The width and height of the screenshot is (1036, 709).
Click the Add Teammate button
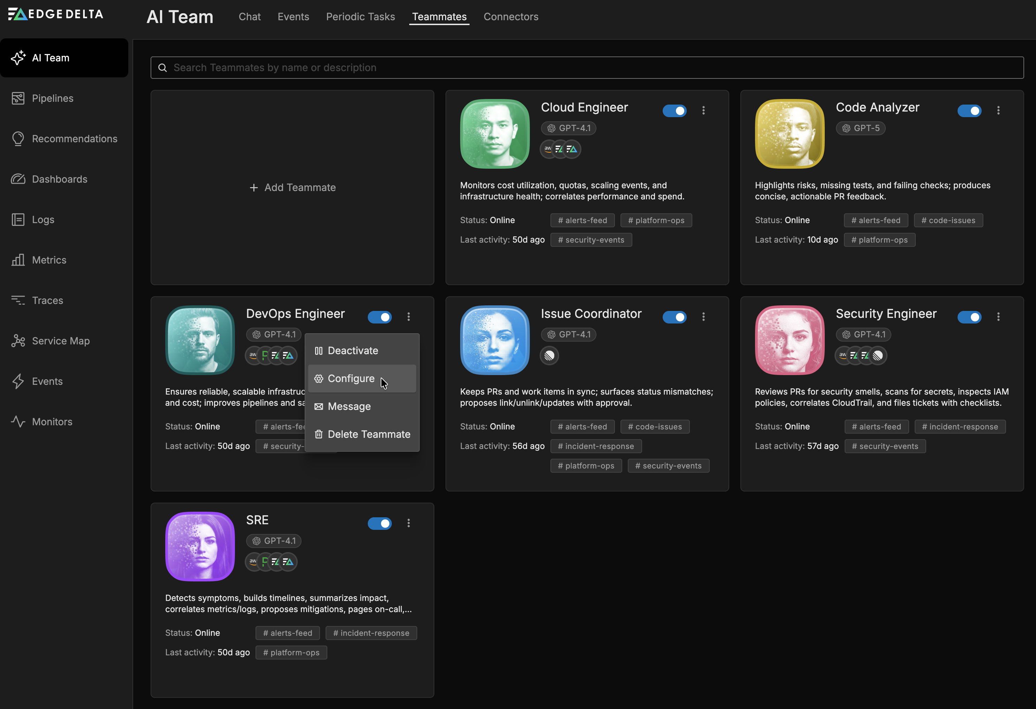click(x=292, y=188)
